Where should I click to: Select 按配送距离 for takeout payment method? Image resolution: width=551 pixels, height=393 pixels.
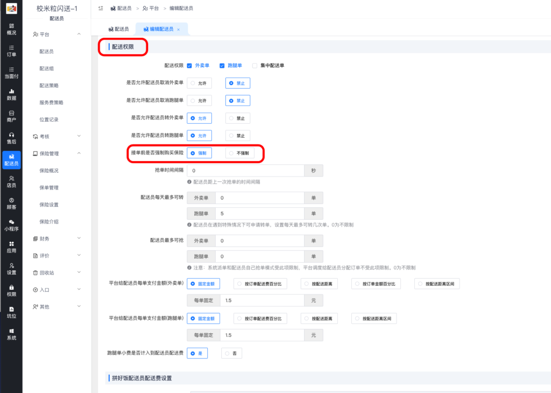click(321, 283)
